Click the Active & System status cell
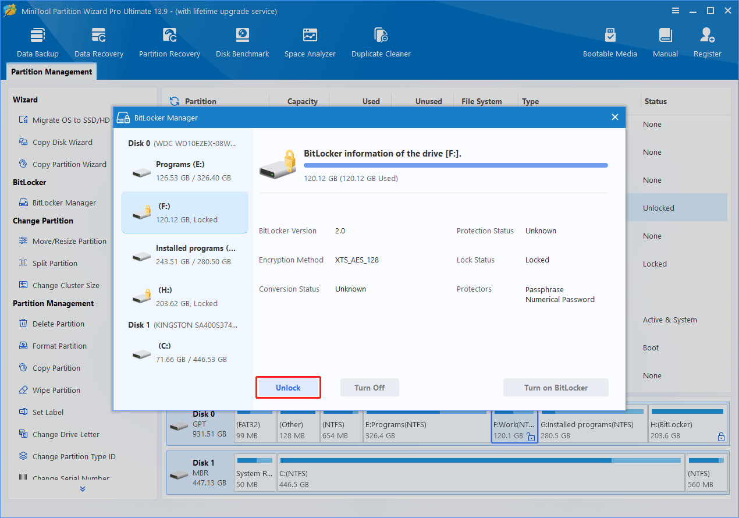Screen dimensions: 739x518 click(670, 320)
